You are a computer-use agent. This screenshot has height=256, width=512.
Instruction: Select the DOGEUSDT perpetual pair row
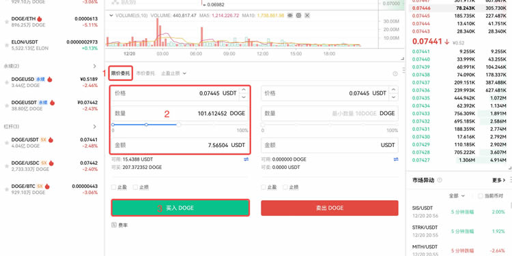(x=51, y=106)
